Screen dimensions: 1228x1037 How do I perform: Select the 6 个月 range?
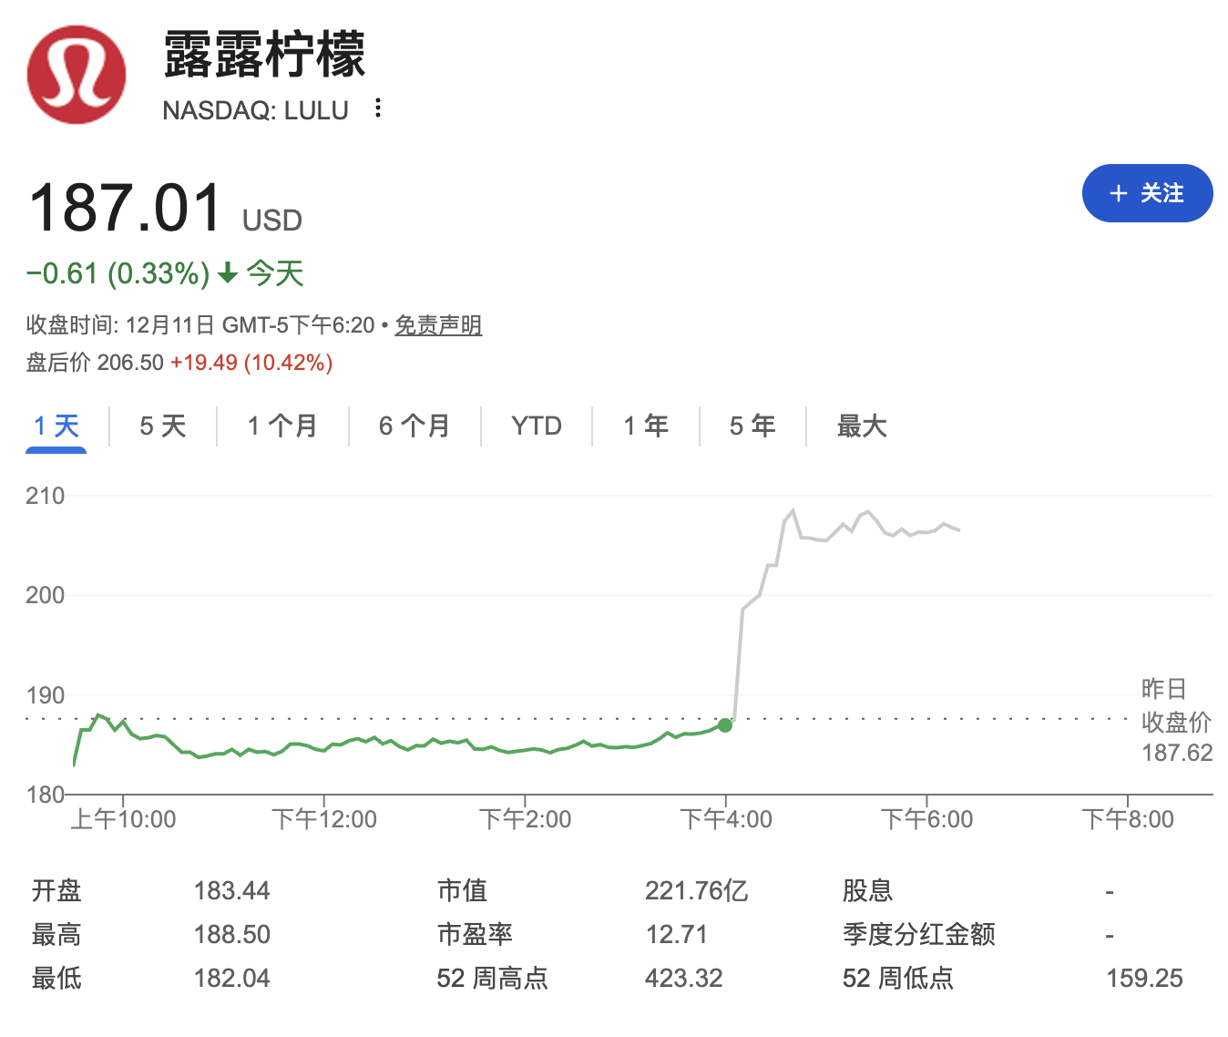click(414, 426)
